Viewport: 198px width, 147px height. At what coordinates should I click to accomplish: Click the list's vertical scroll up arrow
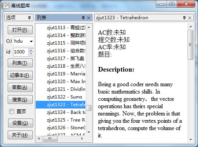tap(89, 27)
